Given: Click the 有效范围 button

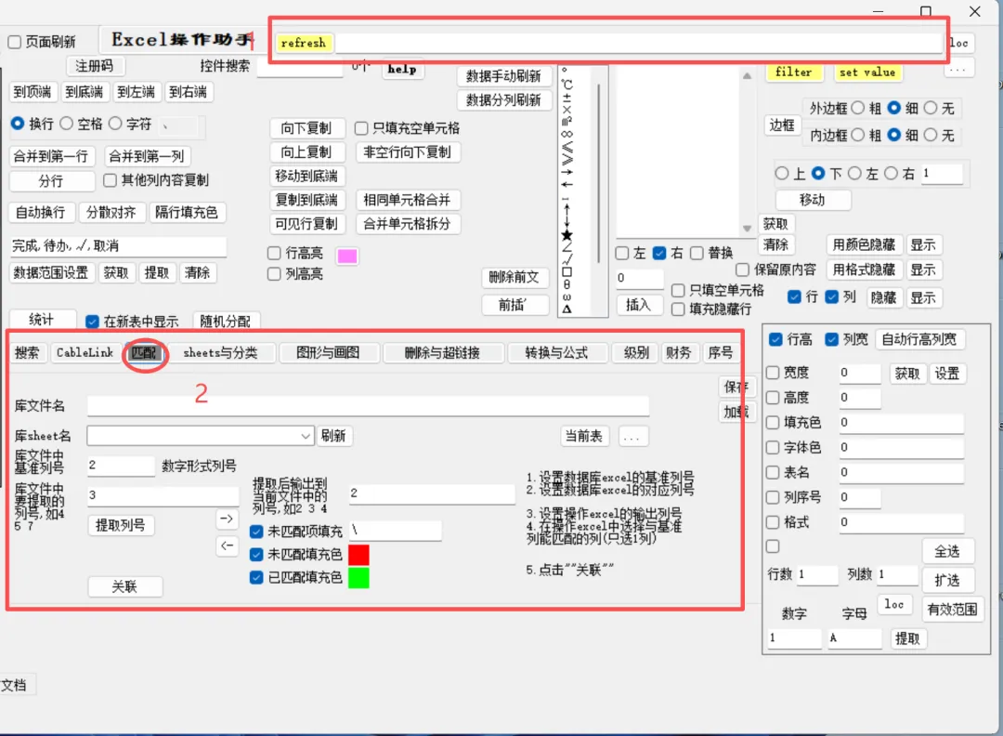Looking at the screenshot, I should click(x=953, y=610).
